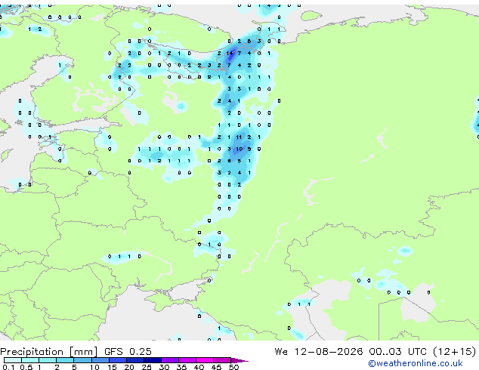Click the map value '14' in dark blue area
Screen dimensions: 479x370
point(230,53)
